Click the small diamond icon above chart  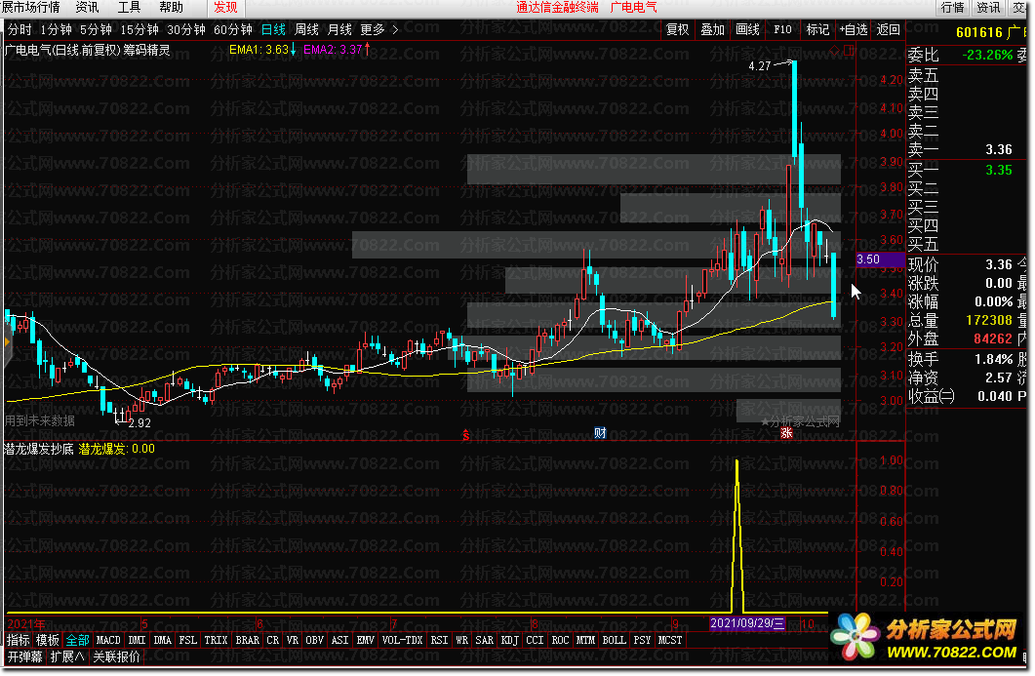[834, 50]
